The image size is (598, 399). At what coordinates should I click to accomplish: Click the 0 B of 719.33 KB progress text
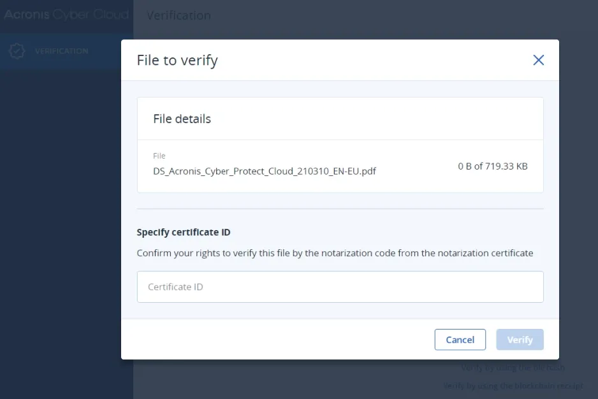point(492,166)
